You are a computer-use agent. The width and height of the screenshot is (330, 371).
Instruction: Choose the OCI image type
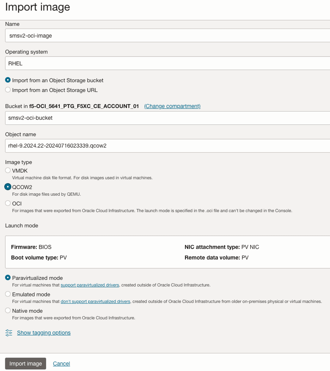[8, 203]
